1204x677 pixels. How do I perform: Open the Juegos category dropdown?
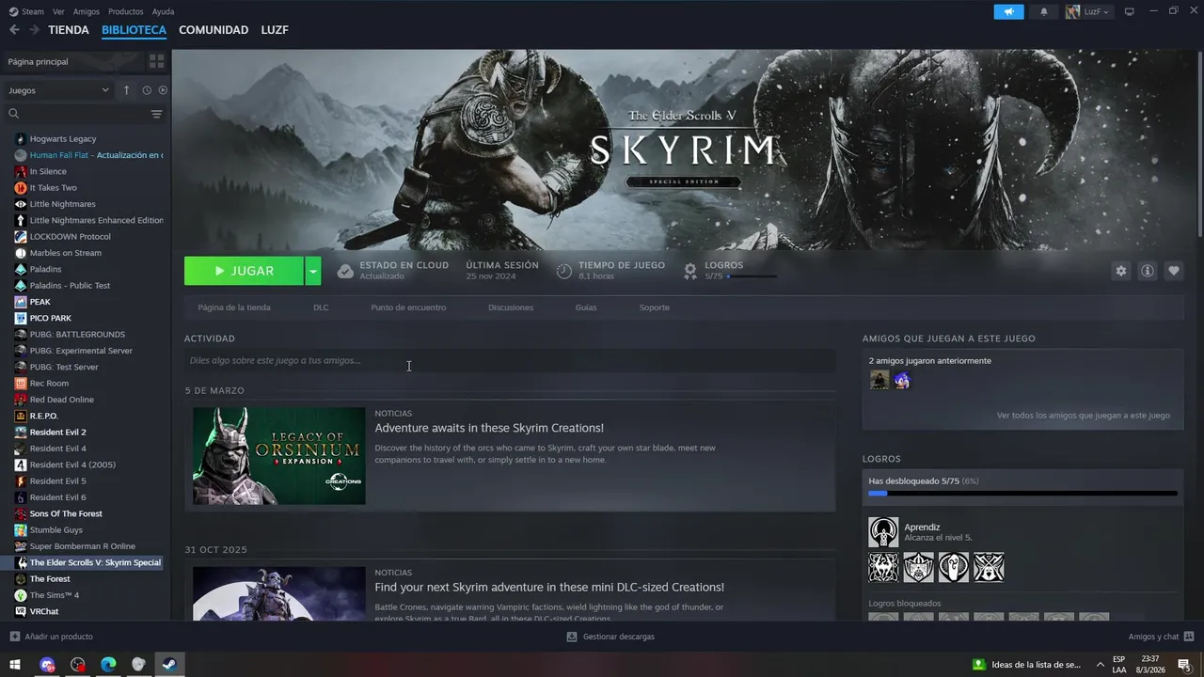(x=58, y=90)
